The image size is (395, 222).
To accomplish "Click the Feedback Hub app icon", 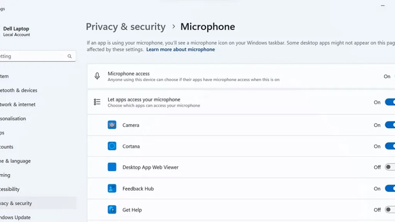I will (x=112, y=188).
